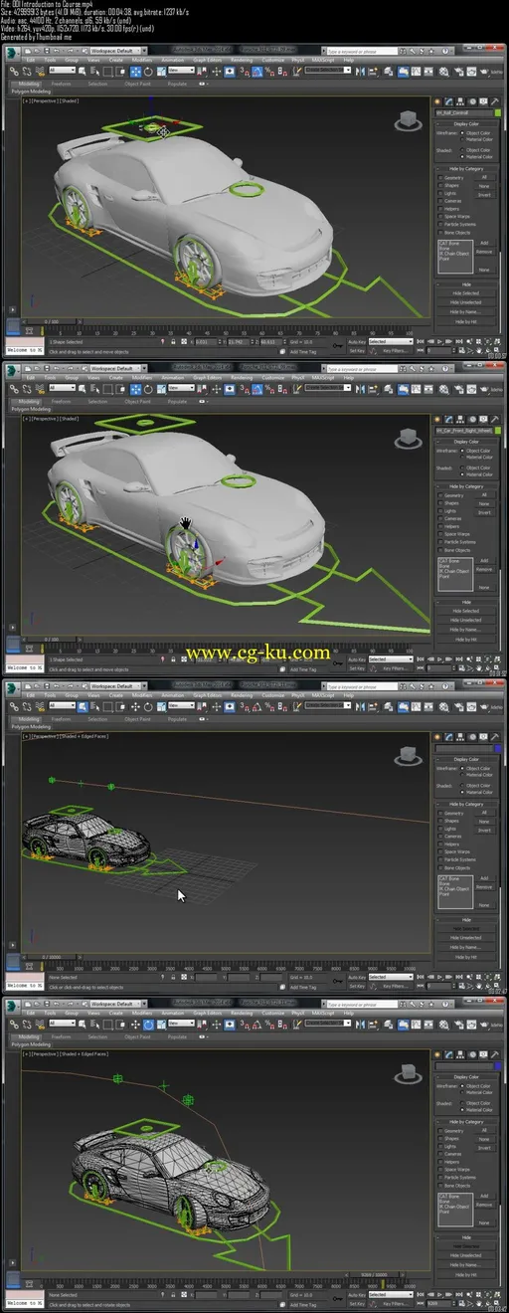Image resolution: width=509 pixels, height=1313 pixels.
Task: Click the ViewCube in the first screenshot
Action: [x=407, y=121]
